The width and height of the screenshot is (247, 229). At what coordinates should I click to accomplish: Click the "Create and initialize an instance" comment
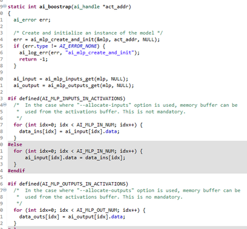[x=88, y=33]
